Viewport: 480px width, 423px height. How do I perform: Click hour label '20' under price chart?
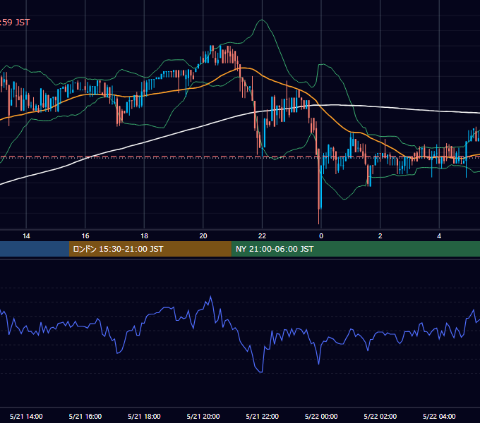click(x=203, y=236)
